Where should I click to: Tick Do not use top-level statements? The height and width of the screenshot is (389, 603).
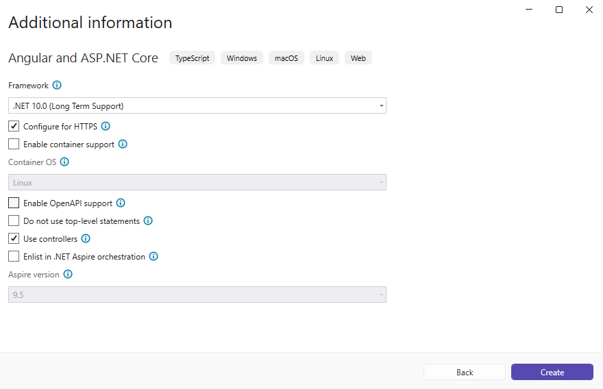14,221
